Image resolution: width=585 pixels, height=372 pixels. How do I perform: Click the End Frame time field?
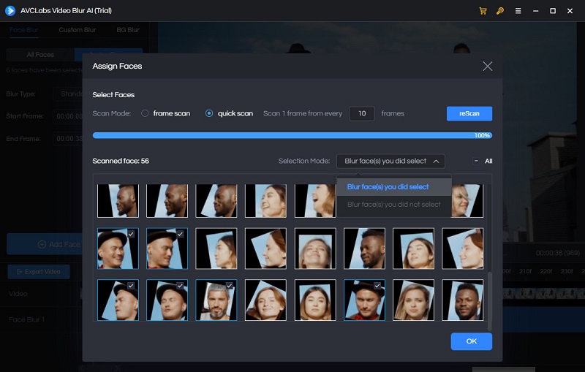pyautogui.click(x=67, y=139)
